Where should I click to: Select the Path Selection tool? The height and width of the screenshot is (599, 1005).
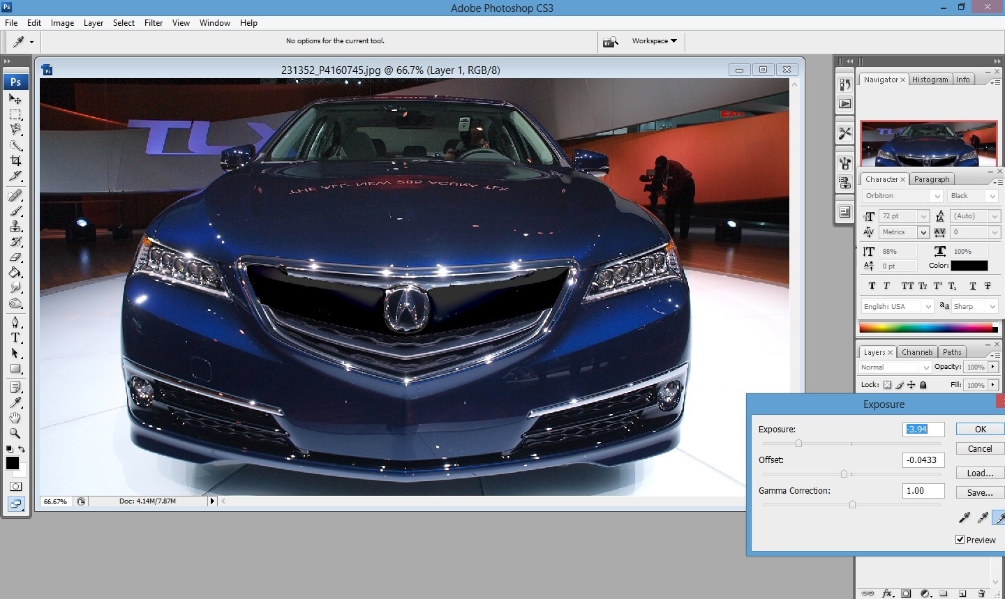(x=15, y=353)
